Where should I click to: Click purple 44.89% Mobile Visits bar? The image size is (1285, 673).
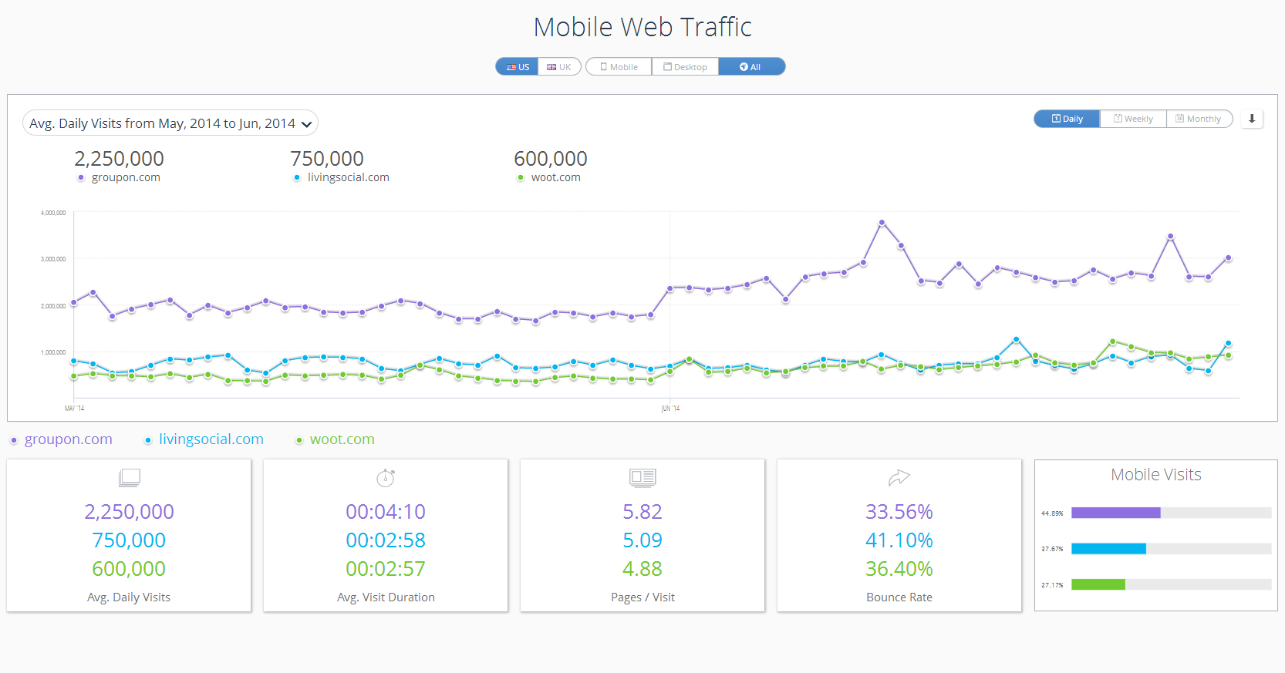click(1115, 513)
